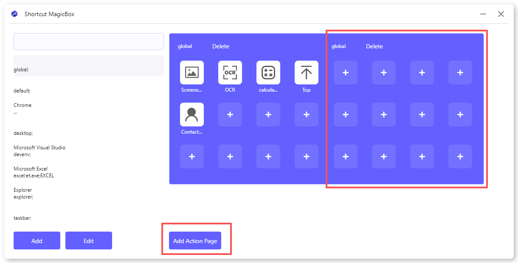Add action in last slot of second page
Image resolution: width=518 pixels, height=263 pixels.
[x=460, y=157]
